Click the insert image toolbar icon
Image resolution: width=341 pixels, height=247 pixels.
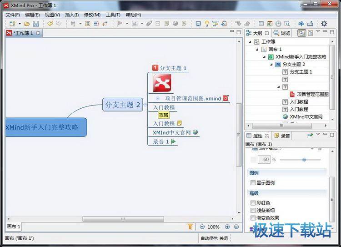pyautogui.click(x=135, y=24)
